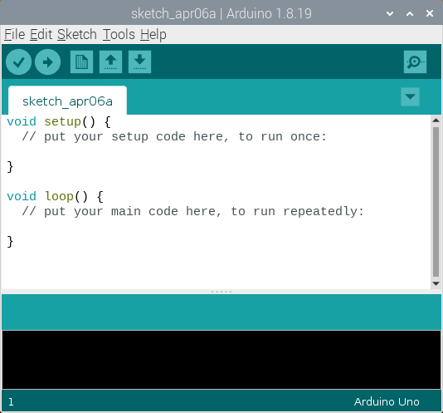The image size is (443, 413).
Task: Open the Sketch menu
Action: pyautogui.click(x=77, y=35)
